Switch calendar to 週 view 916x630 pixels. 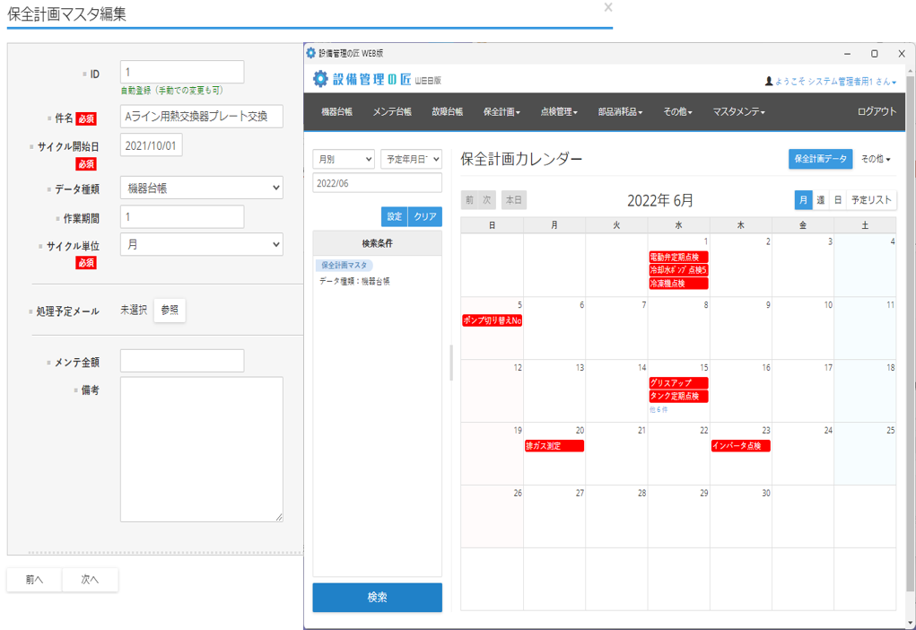tap(820, 200)
